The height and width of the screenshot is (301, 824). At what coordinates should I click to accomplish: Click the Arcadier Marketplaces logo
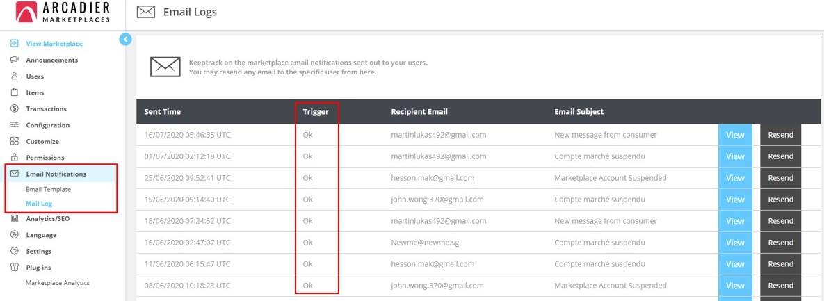click(63, 12)
